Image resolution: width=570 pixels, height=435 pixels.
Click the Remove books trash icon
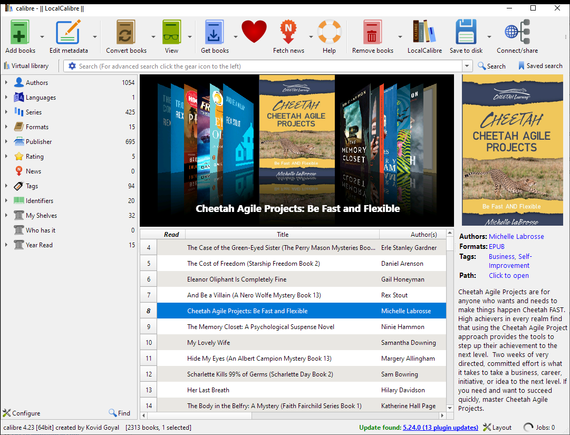click(x=372, y=32)
